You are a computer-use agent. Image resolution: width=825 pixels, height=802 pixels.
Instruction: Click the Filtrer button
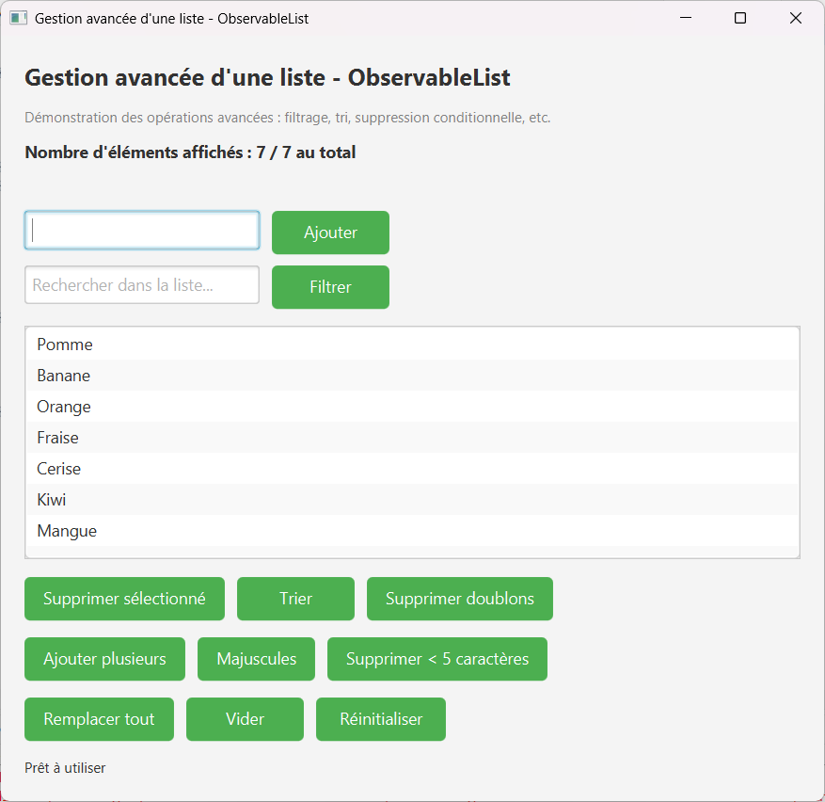coord(330,286)
